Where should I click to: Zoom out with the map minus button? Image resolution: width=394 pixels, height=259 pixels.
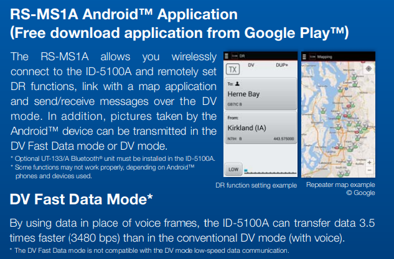pyautogui.click(x=368, y=170)
